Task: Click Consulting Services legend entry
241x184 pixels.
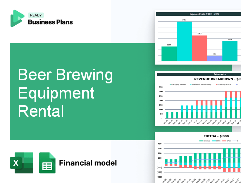Action: point(223,84)
